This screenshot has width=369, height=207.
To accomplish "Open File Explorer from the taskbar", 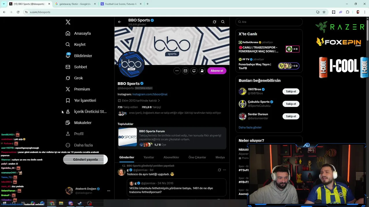I will coord(61,204).
